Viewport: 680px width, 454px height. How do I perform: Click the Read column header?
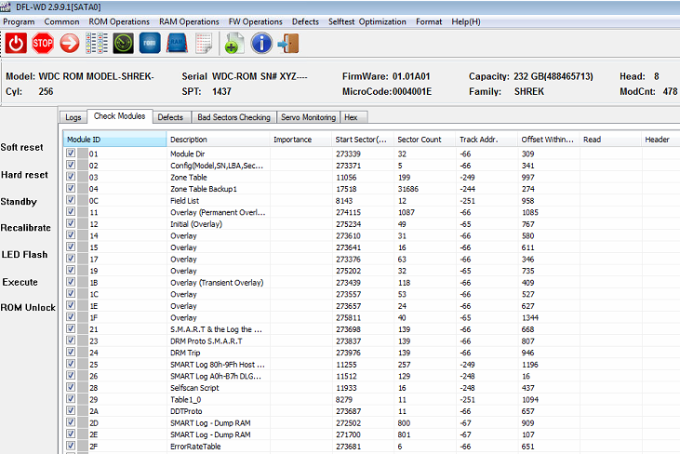[x=610, y=140]
